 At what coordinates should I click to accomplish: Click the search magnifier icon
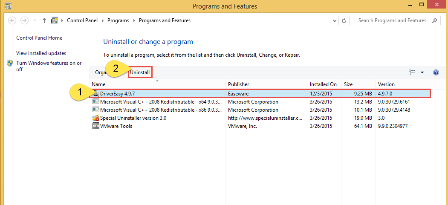click(x=434, y=20)
